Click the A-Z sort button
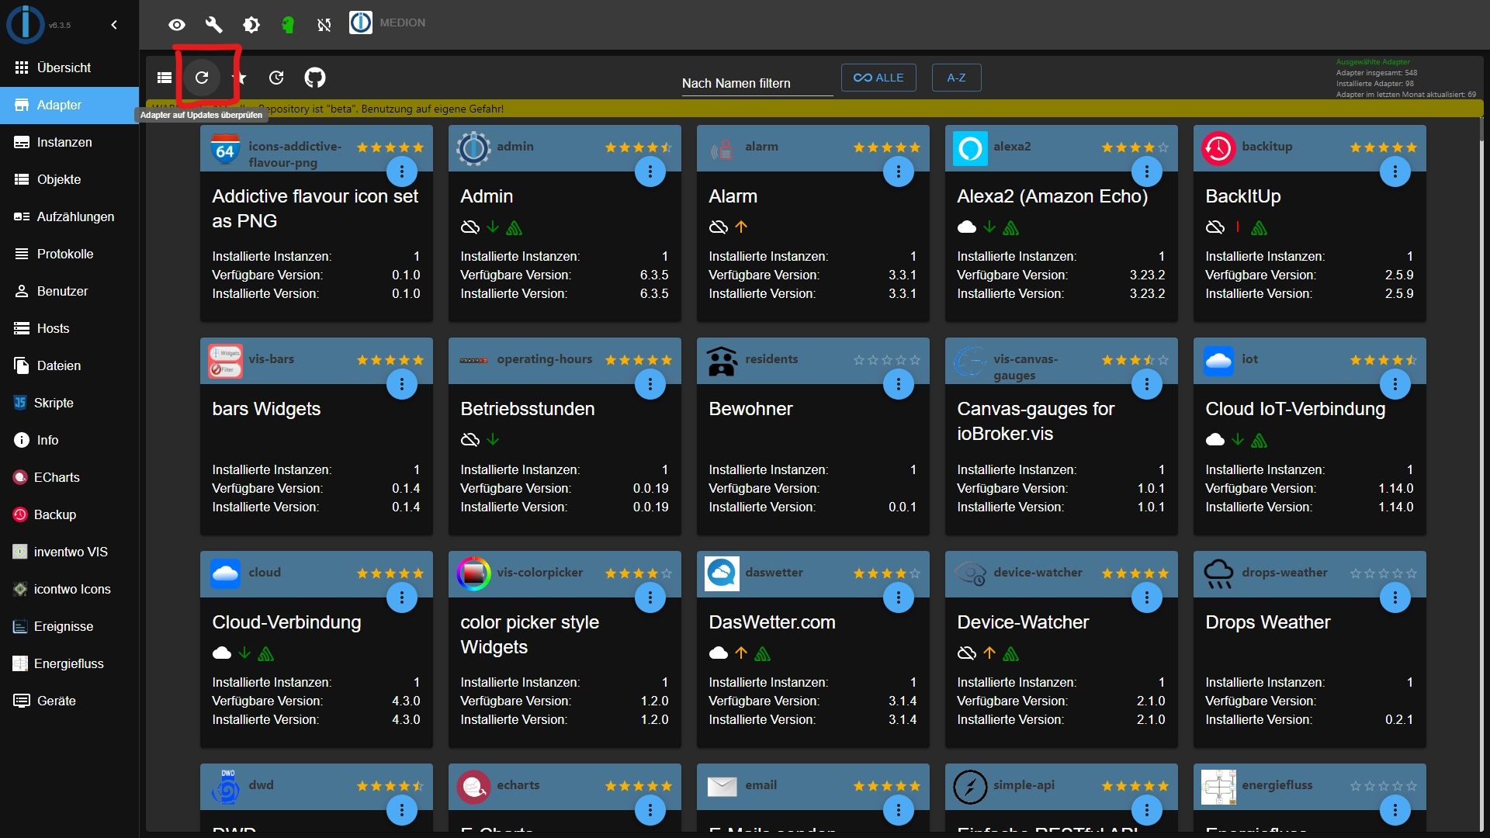1490x838 pixels. click(x=956, y=78)
